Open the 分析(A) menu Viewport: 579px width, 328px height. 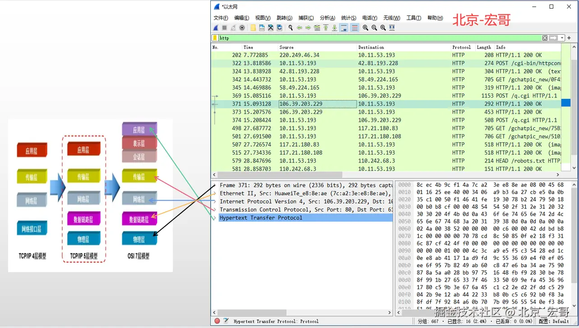[327, 18]
